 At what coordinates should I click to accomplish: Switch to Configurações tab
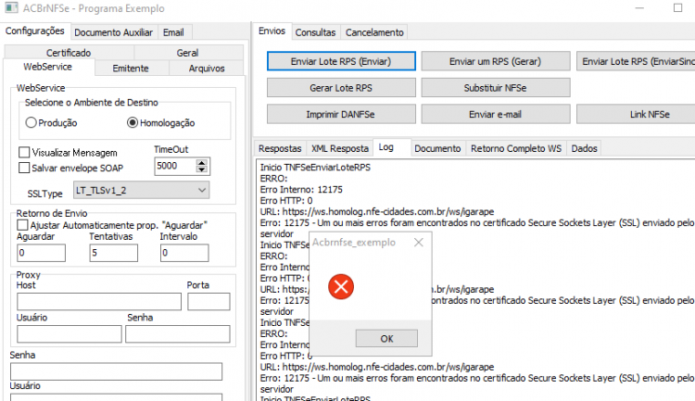click(x=34, y=31)
